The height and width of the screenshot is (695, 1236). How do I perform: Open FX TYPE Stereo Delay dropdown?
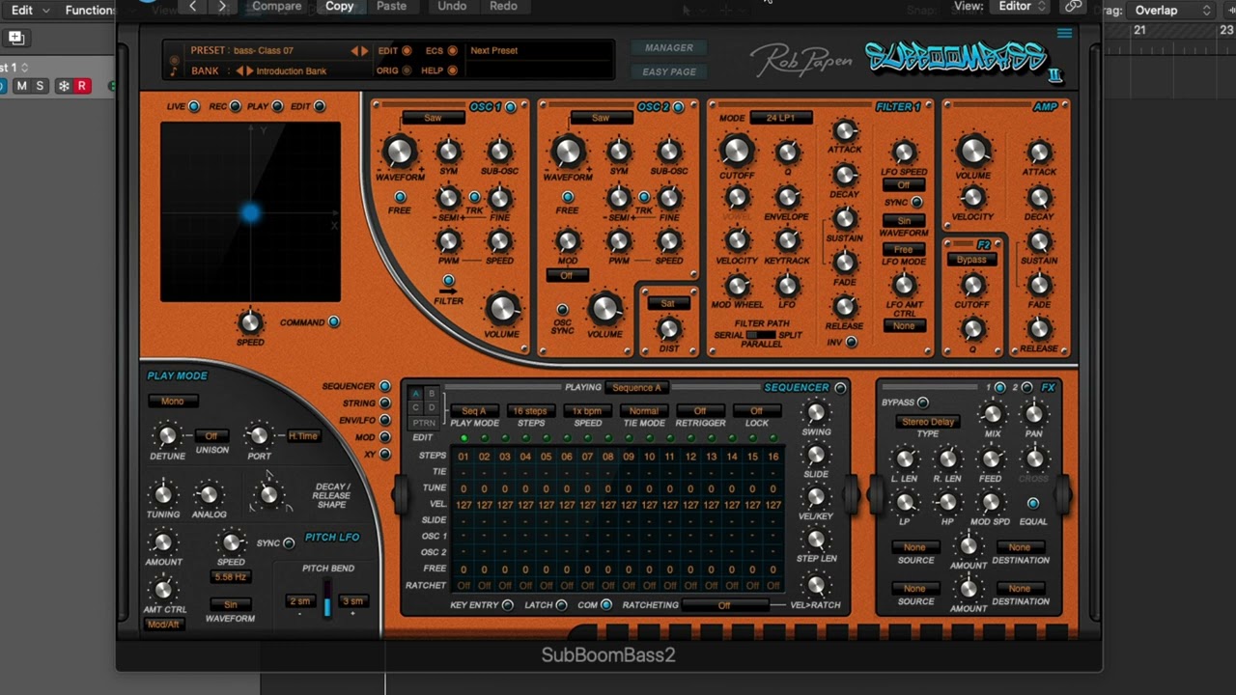pyautogui.click(x=928, y=422)
